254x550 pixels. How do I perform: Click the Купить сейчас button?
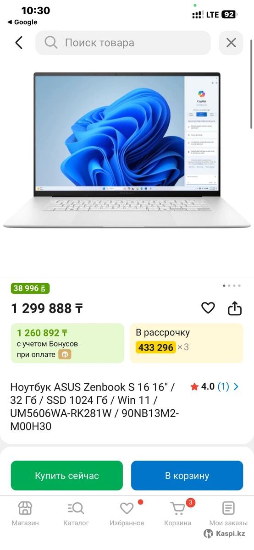[x=67, y=476]
